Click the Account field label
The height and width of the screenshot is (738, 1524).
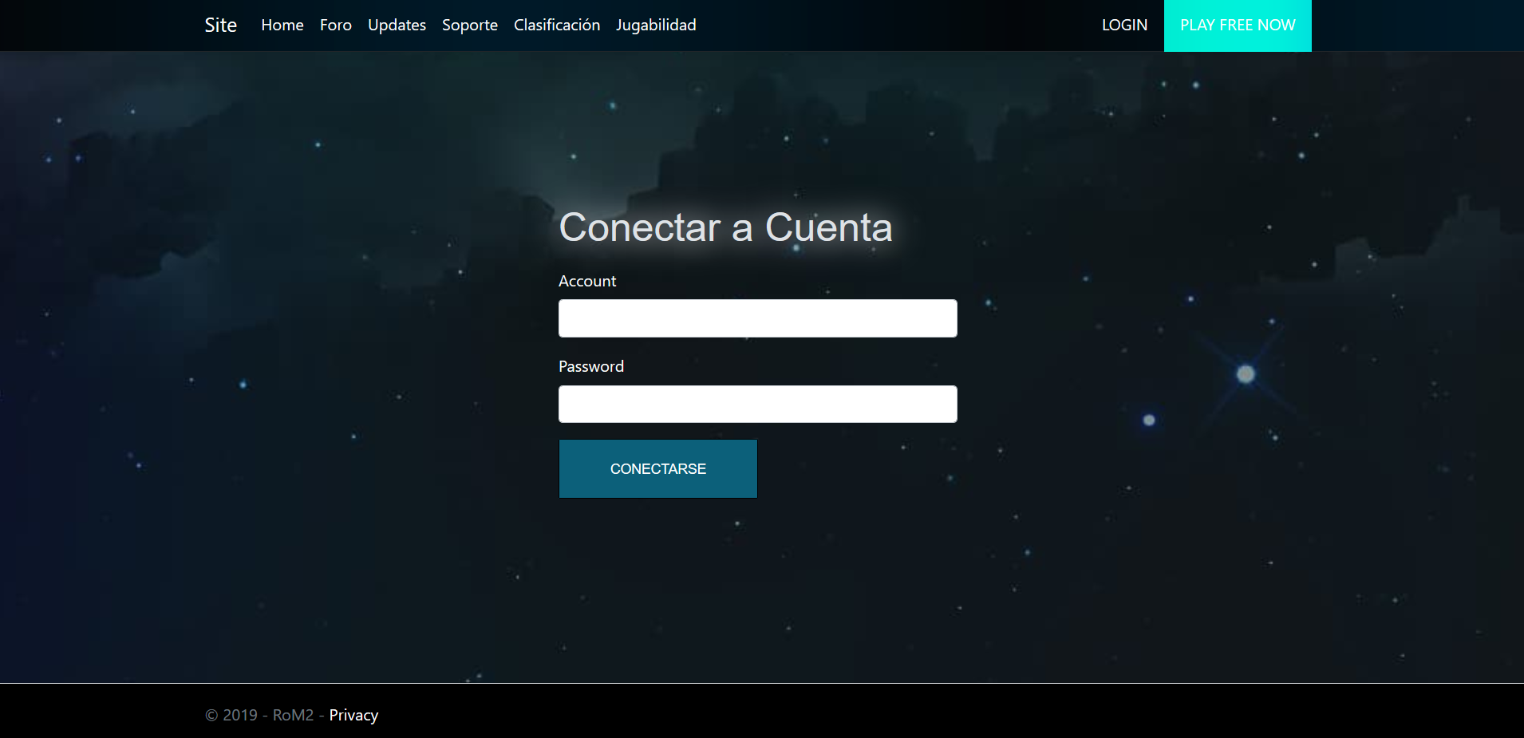click(x=587, y=281)
